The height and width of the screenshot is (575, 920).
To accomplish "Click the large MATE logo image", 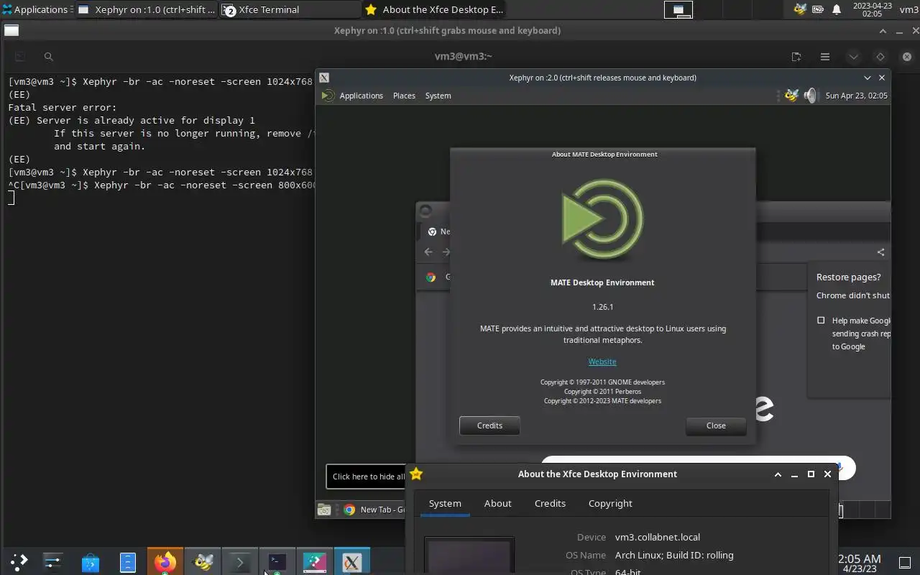I will (602, 220).
